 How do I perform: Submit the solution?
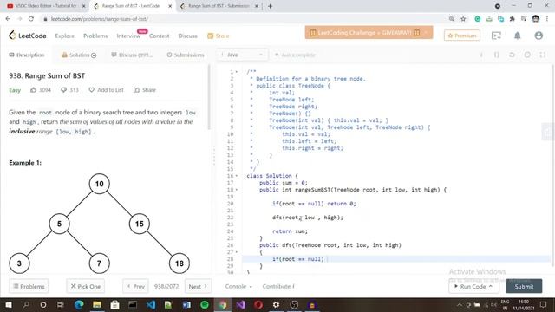coord(524,286)
